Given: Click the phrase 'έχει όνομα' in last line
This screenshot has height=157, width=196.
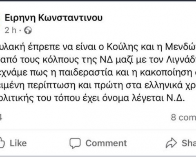Looking at the screenshot, I should [106, 99].
